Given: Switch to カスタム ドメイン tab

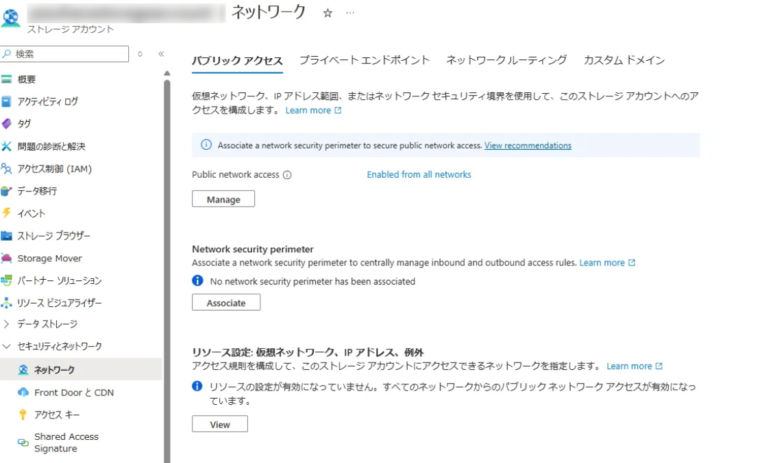Looking at the screenshot, I should coord(624,60).
